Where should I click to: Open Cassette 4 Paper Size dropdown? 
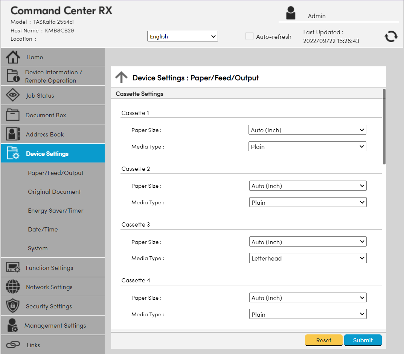tap(308, 297)
